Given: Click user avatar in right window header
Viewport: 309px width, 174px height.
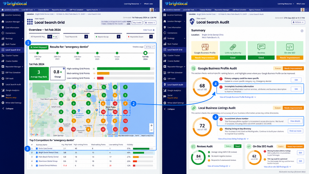Looking at the screenshot, I should coord(302,10).
